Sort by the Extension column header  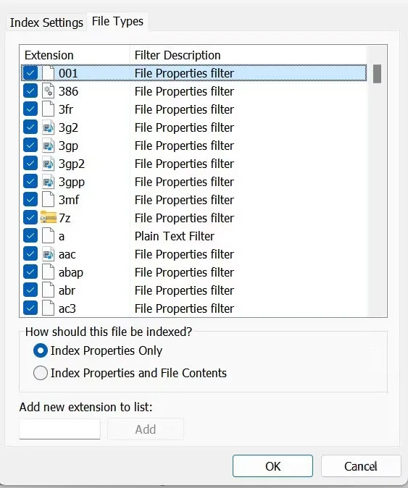[75, 55]
